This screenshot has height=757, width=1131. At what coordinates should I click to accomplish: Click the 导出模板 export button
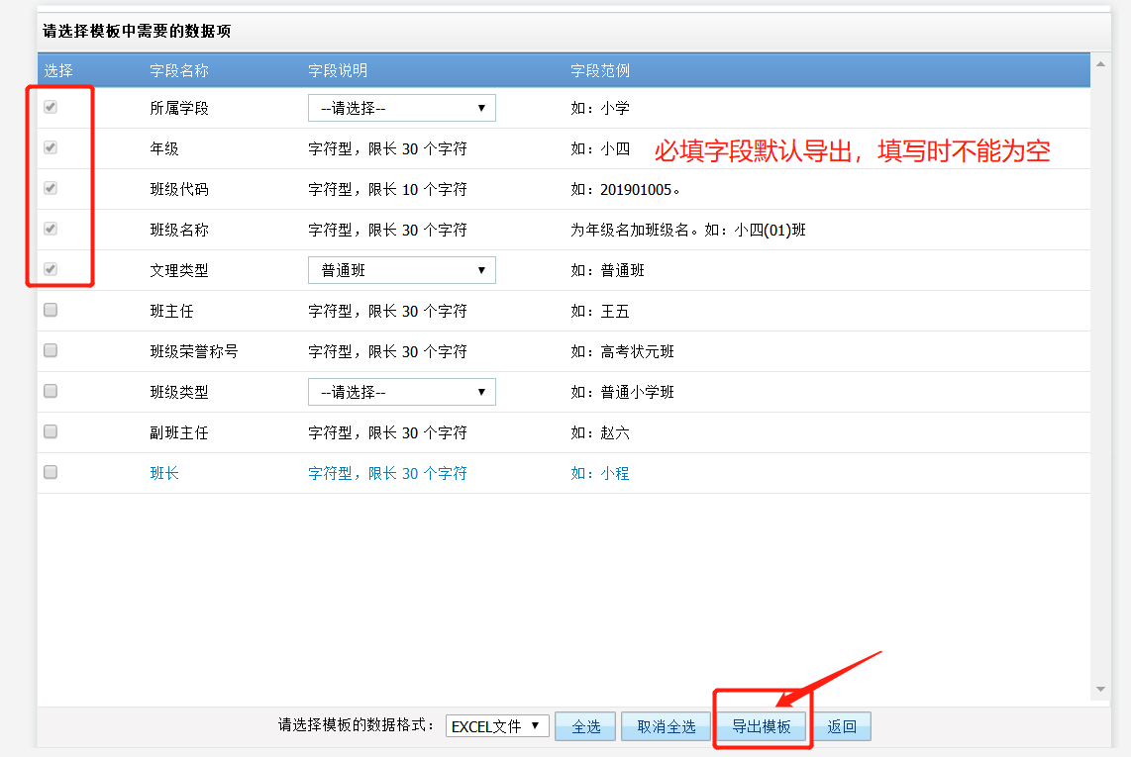[x=761, y=725]
